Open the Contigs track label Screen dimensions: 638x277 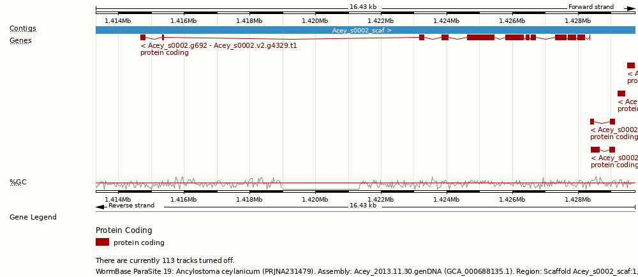(x=23, y=29)
